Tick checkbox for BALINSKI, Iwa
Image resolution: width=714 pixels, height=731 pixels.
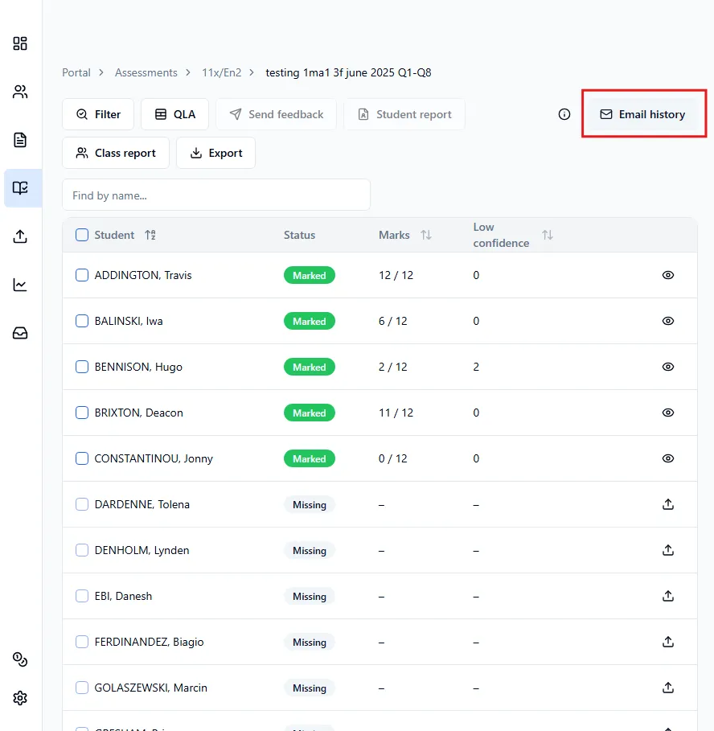pyautogui.click(x=82, y=321)
